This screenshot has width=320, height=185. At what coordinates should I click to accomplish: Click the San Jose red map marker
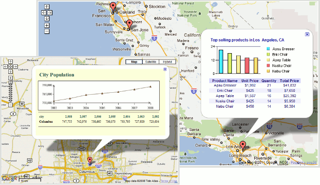129,25
